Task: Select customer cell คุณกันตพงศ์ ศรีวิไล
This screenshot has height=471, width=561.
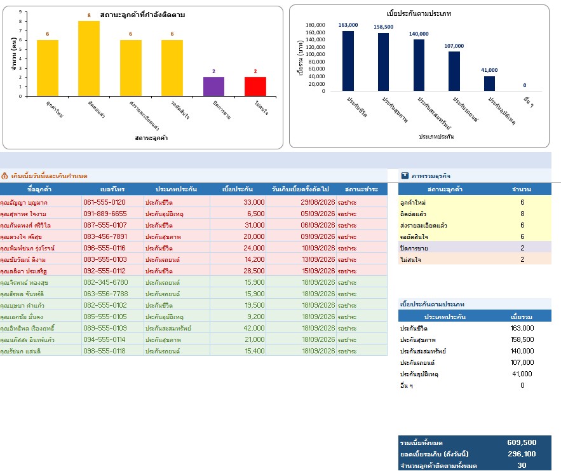Action: tap(41, 225)
